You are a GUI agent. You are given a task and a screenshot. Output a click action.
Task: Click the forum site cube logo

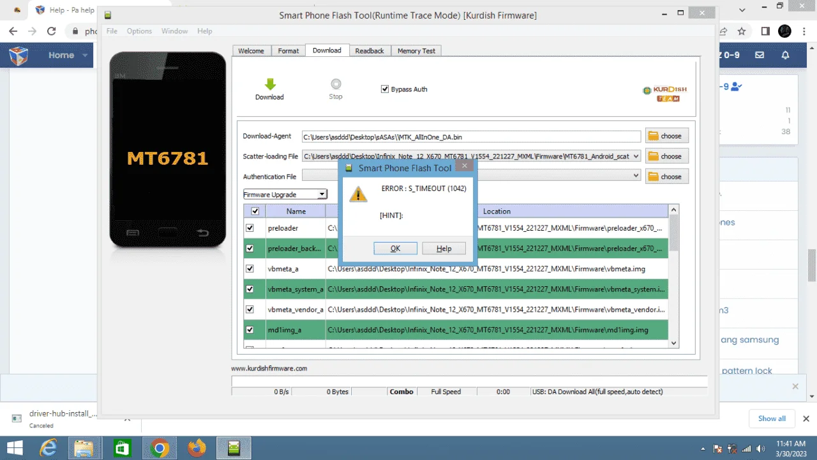coord(19,56)
